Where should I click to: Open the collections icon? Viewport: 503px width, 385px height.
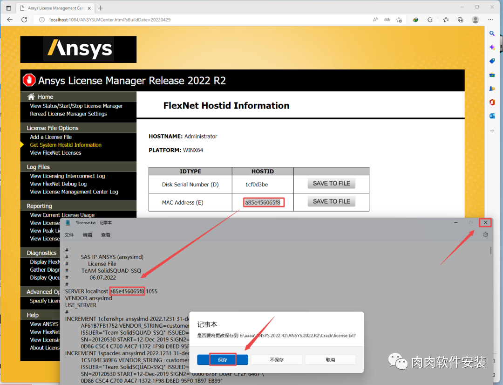460,20
